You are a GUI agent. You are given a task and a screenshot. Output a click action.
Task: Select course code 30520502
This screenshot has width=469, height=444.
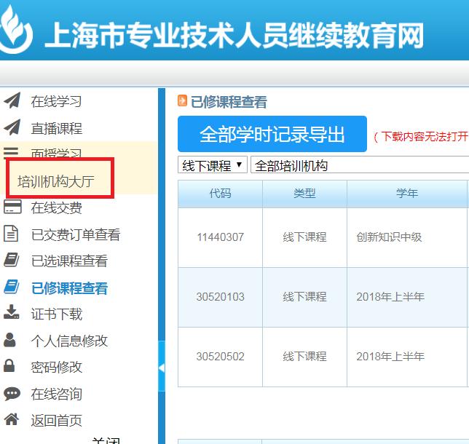pos(220,356)
